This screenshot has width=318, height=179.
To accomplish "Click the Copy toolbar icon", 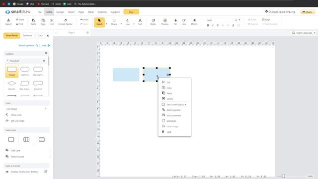I will coord(43,22).
